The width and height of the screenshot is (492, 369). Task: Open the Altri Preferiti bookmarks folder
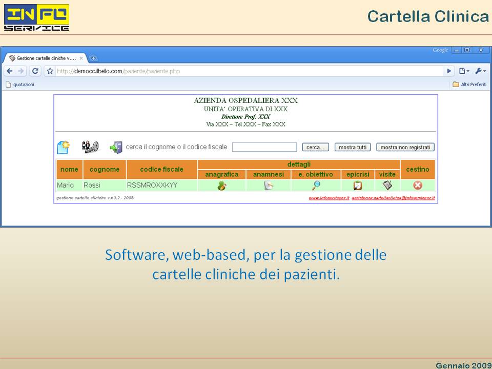tap(469, 85)
